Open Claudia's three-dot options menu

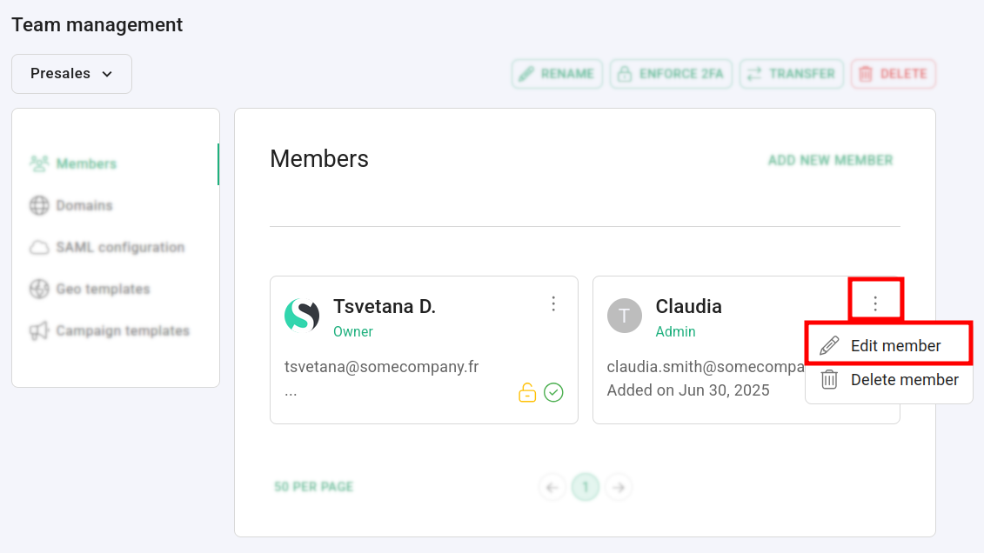click(875, 303)
